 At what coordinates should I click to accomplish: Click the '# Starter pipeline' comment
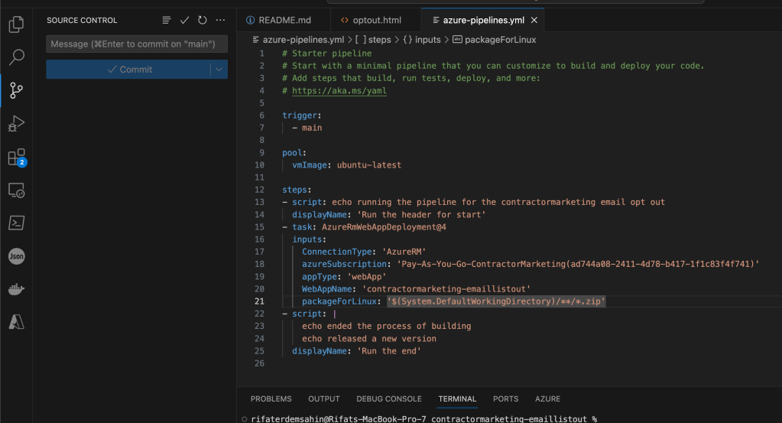(326, 54)
